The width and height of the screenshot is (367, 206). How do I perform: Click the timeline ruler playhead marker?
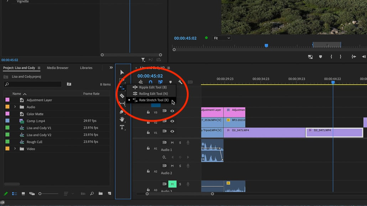click(x=333, y=82)
